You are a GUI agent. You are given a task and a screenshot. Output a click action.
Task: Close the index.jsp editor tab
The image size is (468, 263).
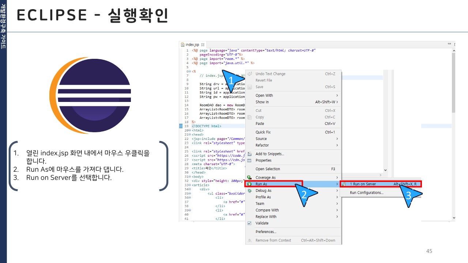pyautogui.click(x=203, y=45)
